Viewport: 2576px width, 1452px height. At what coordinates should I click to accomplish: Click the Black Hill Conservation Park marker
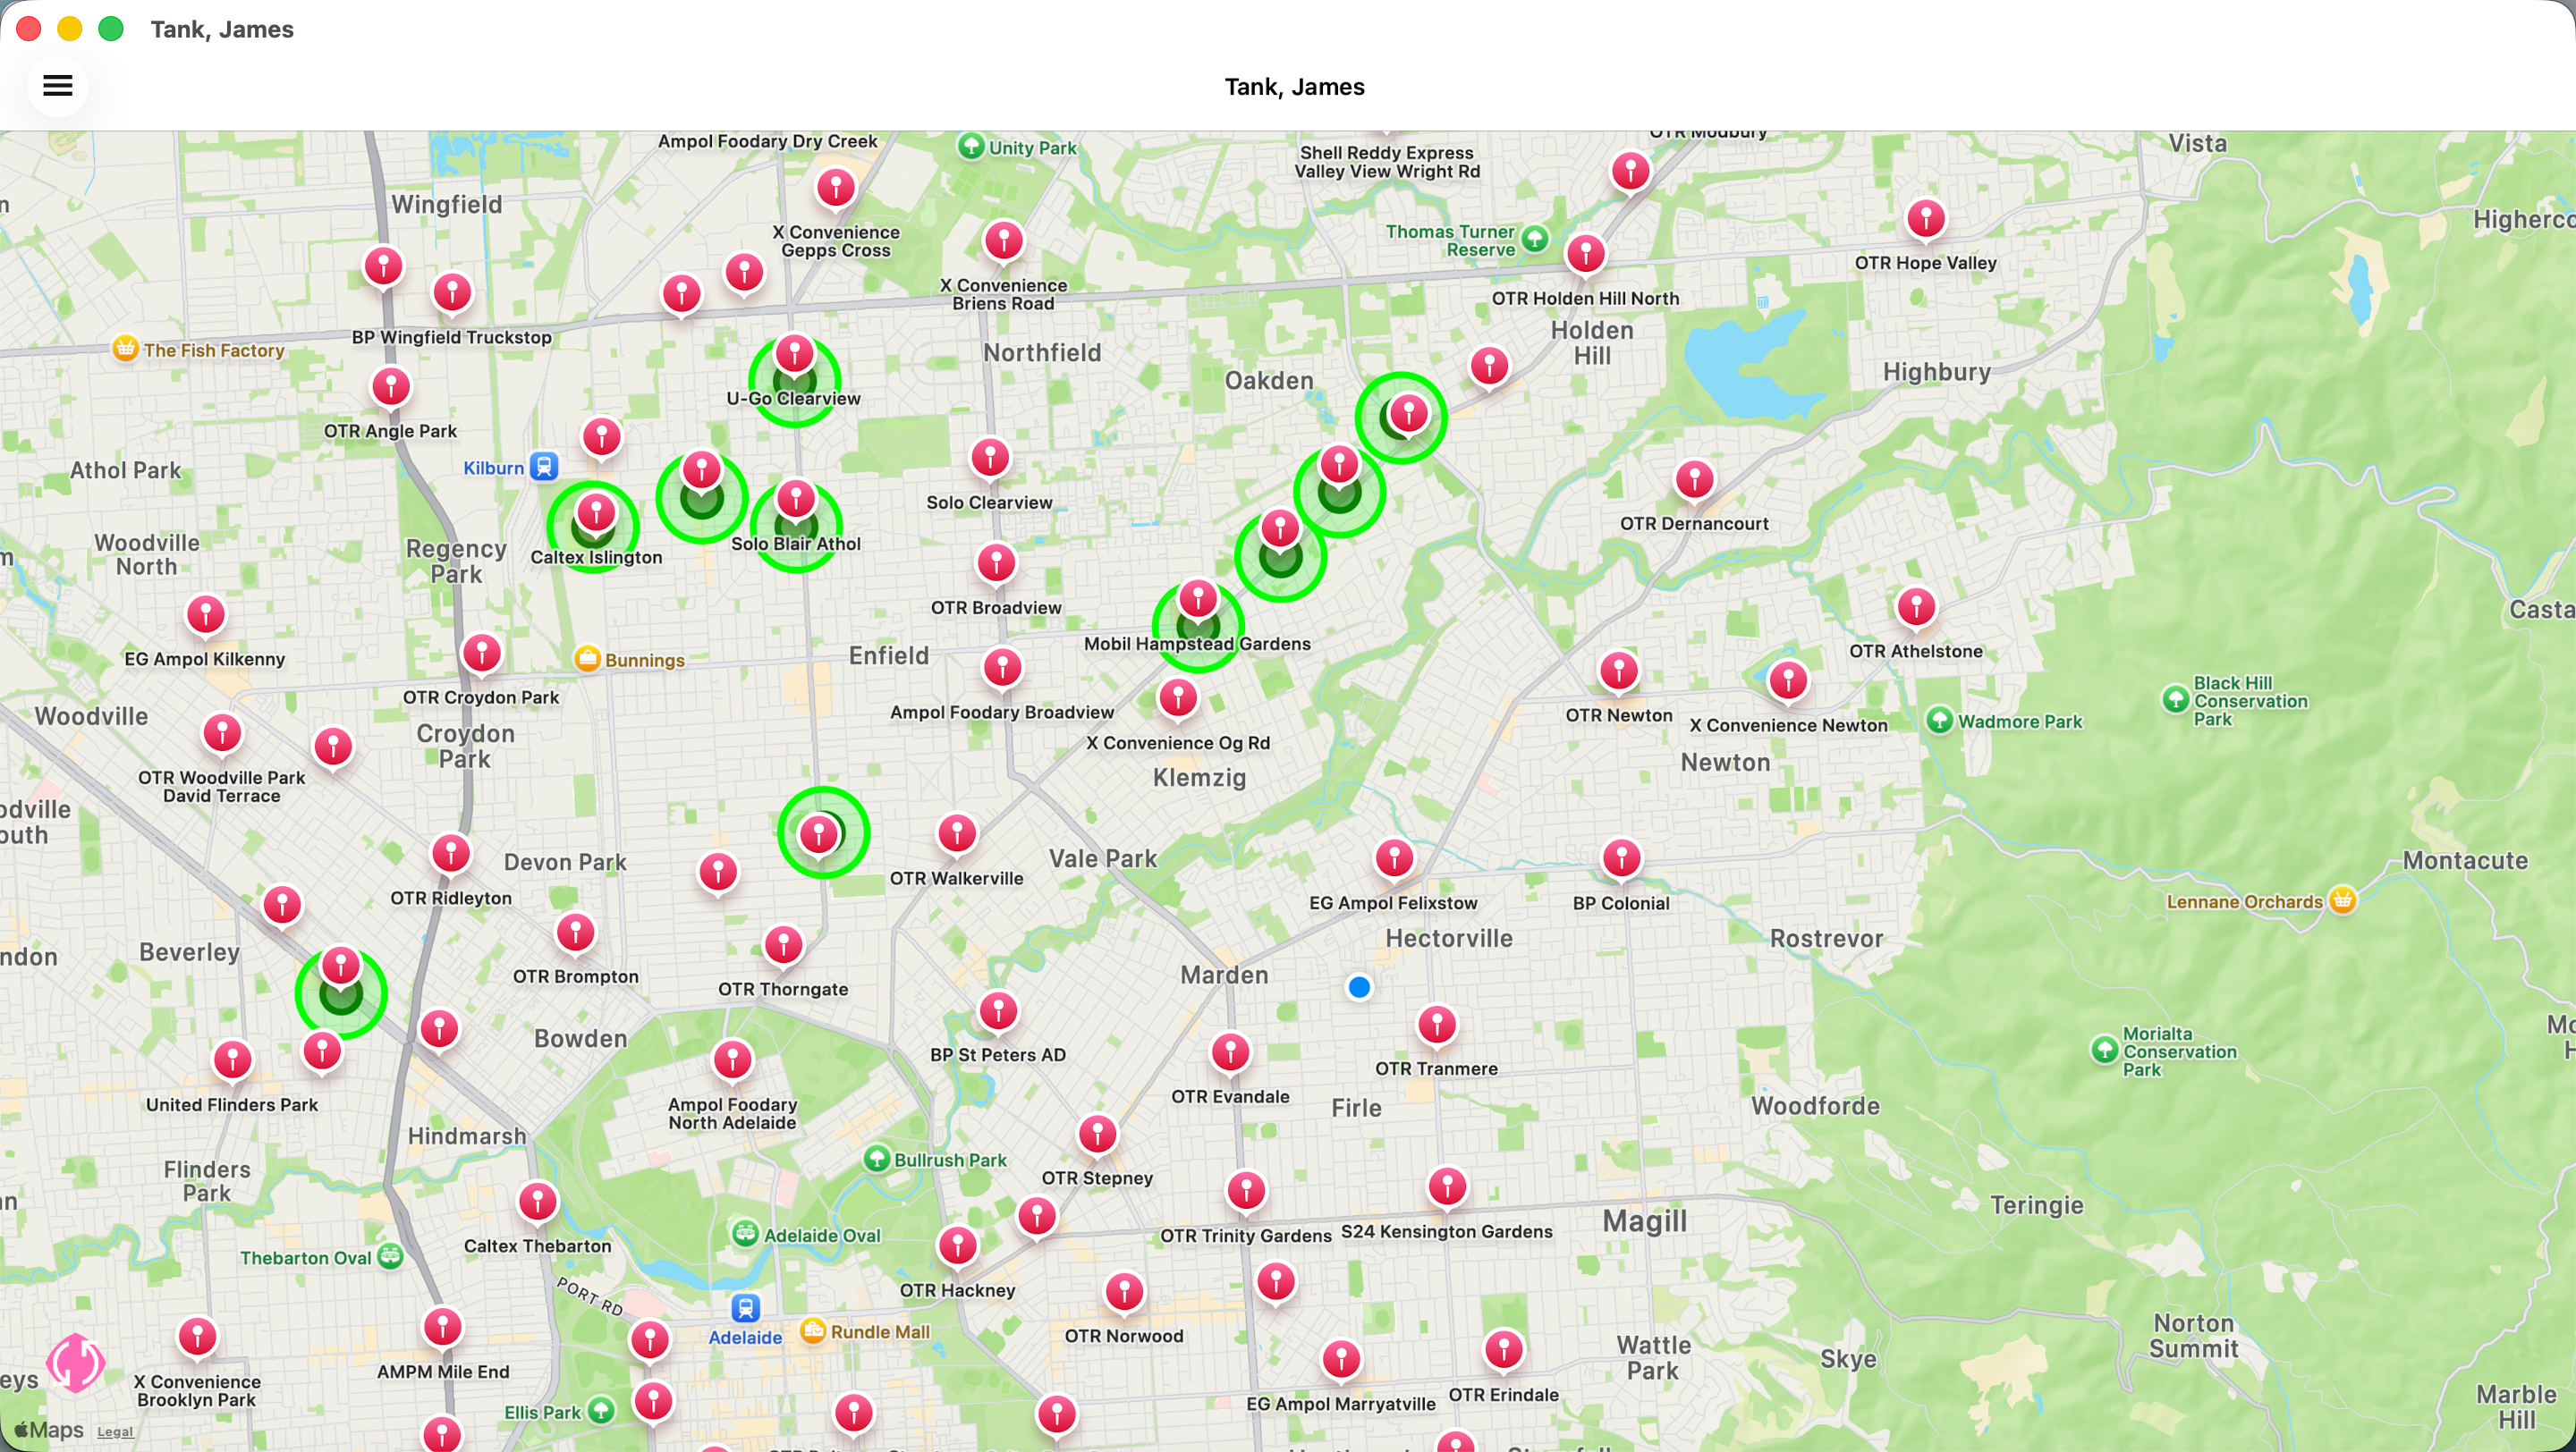point(2175,698)
